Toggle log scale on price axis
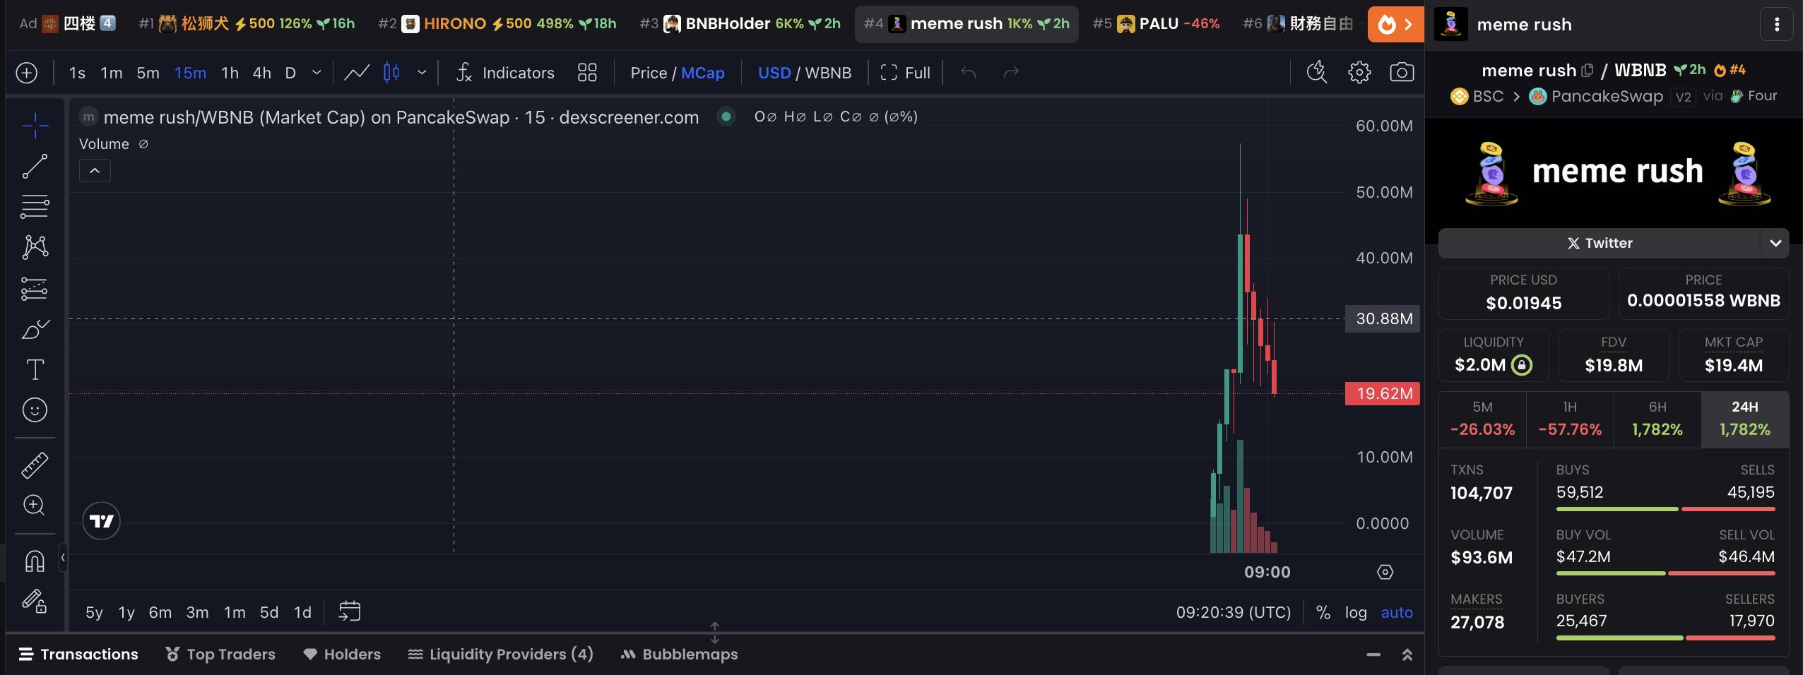The height and width of the screenshot is (675, 1803). 1355,612
